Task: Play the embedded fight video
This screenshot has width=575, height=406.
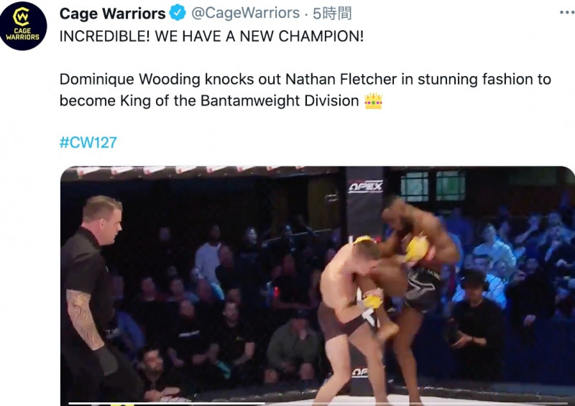Action: (x=318, y=286)
